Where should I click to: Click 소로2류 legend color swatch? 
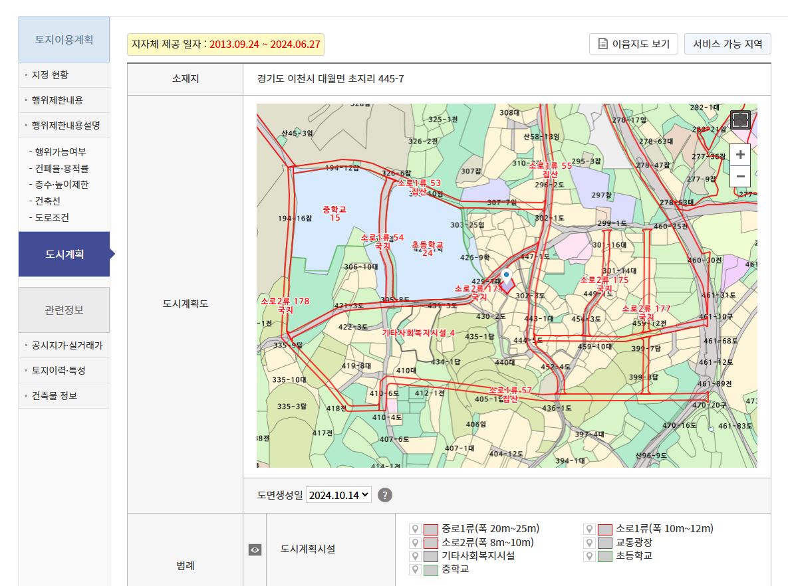[x=431, y=543]
